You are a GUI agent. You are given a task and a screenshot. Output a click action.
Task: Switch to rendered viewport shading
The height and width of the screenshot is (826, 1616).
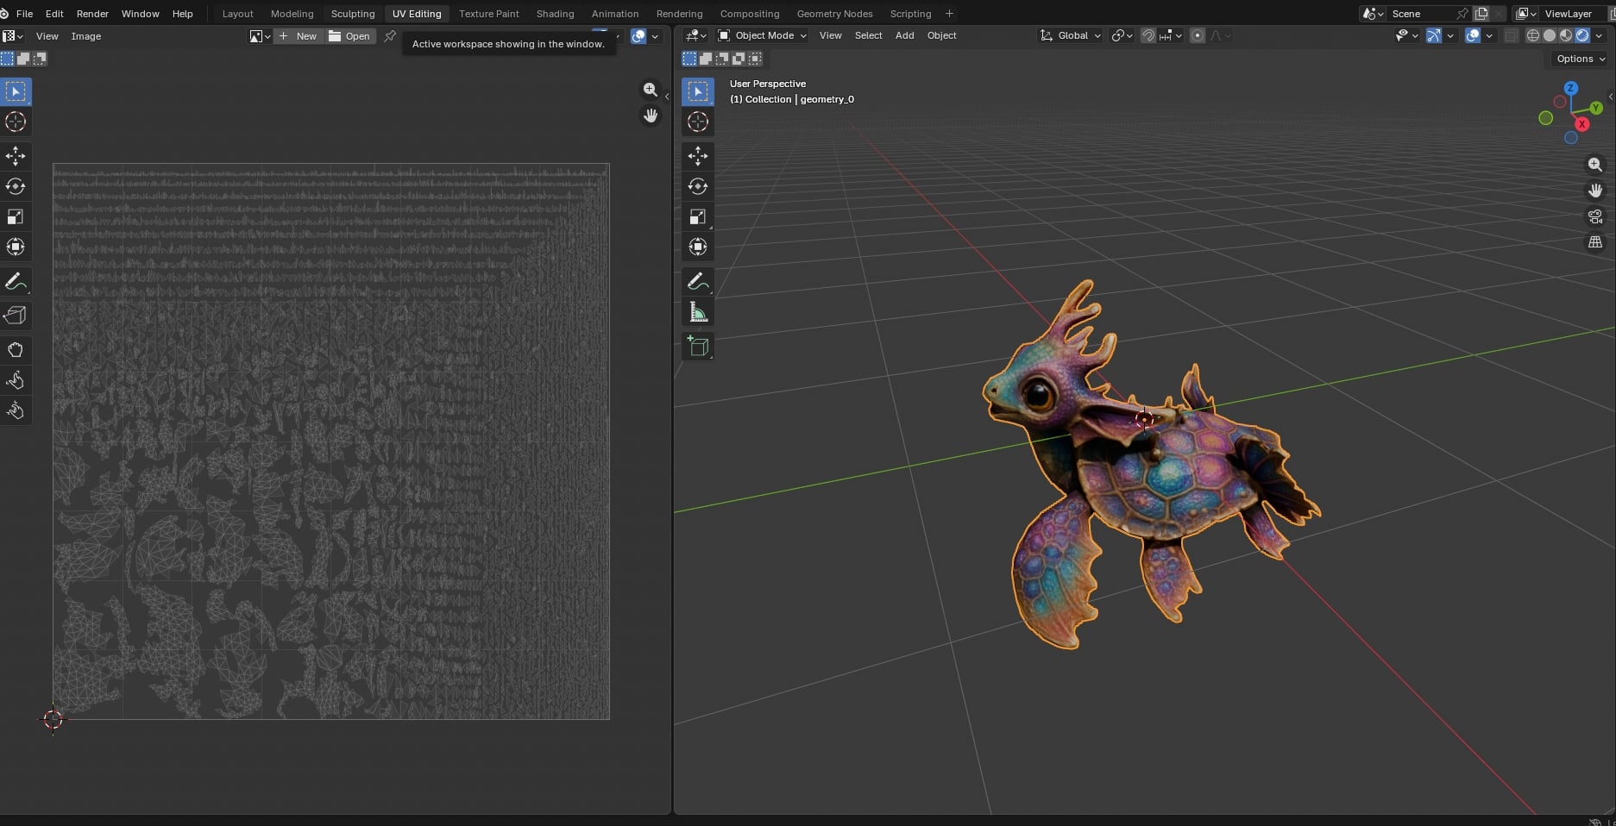point(1582,35)
